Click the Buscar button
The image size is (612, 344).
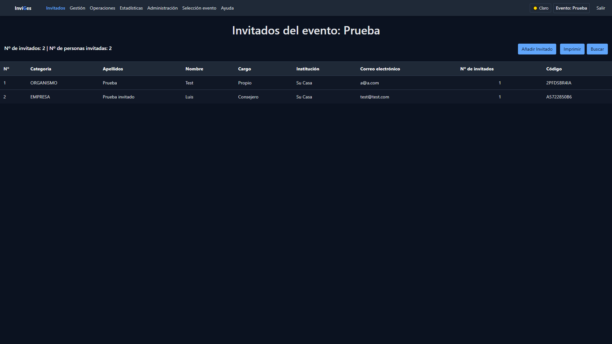coord(597,49)
